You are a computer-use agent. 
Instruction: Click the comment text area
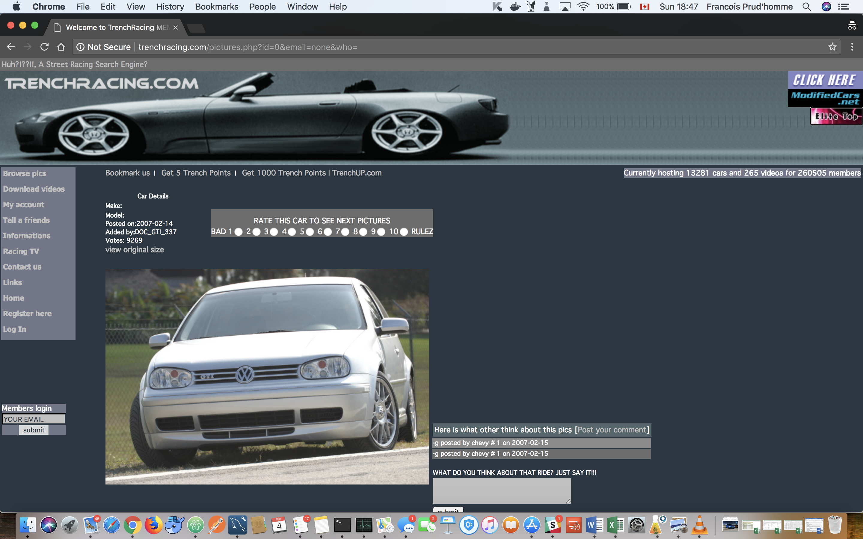[502, 490]
